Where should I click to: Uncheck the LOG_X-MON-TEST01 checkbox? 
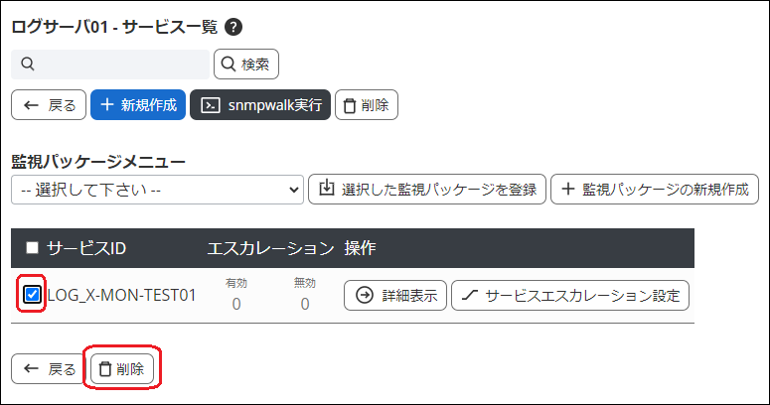tap(32, 294)
